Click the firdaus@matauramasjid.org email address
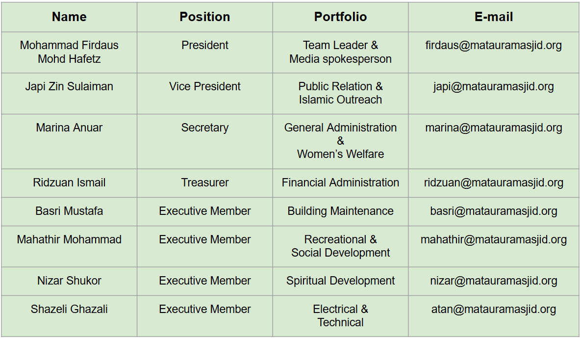Screen dimensions: 580x339 (493, 46)
